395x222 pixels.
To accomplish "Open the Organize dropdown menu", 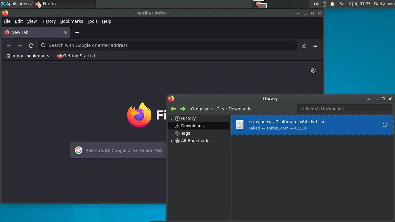I will 202,109.
